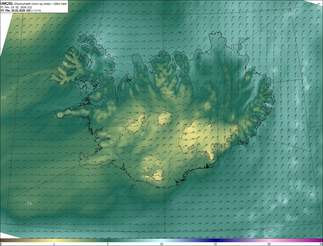The width and height of the screenshot is (323, 246).
Task: Click the '8.4' value label east of Iceland
Action: (298, 124)
